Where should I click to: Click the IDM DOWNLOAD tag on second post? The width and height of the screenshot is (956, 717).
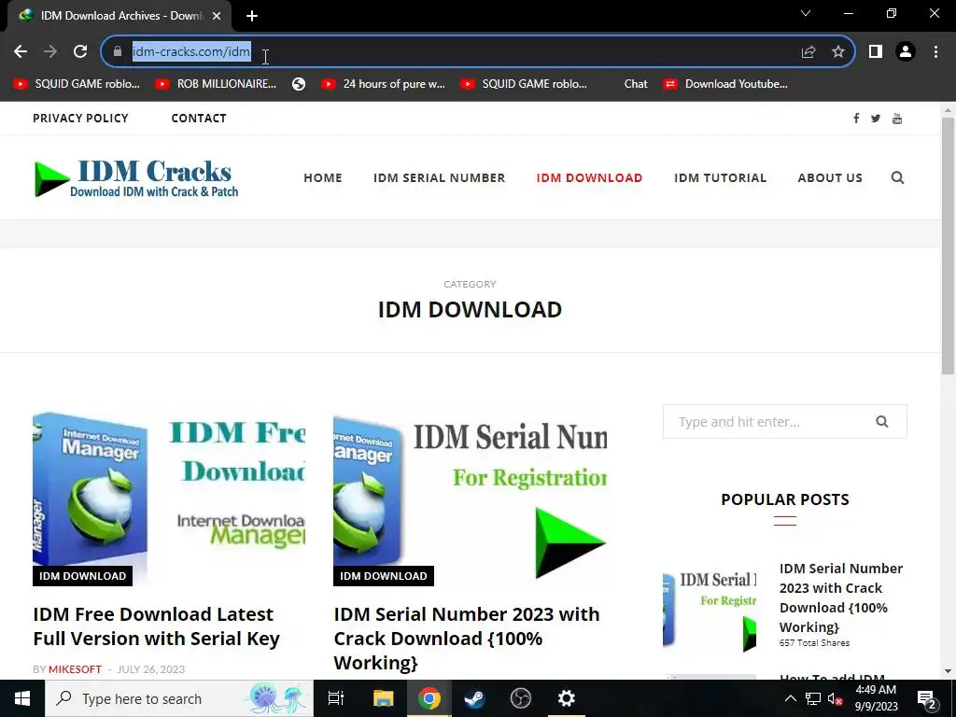coord(384,576)
